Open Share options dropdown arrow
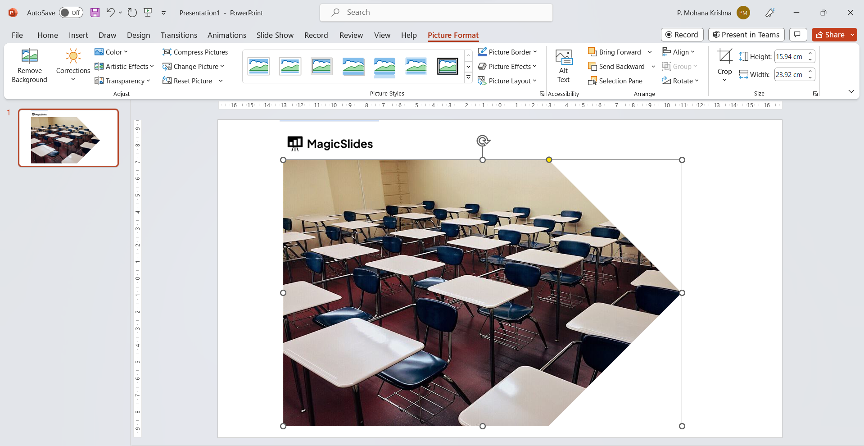 pos(852,35)
